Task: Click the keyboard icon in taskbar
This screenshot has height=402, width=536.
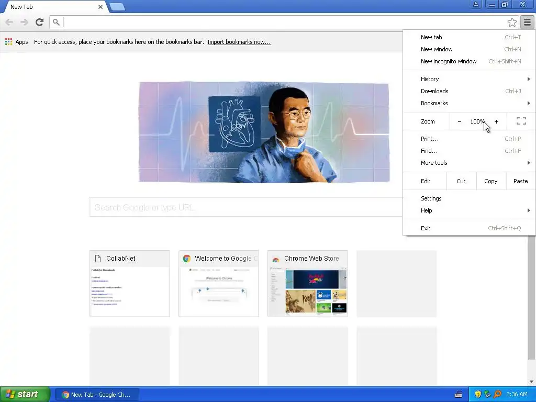Action: pyautogui.click(x=459, y=395)
